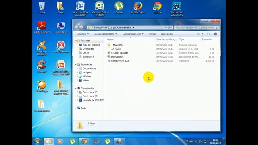Launch avast! Free Antivirus shortcut
The image size is (258, 145).
42,48
